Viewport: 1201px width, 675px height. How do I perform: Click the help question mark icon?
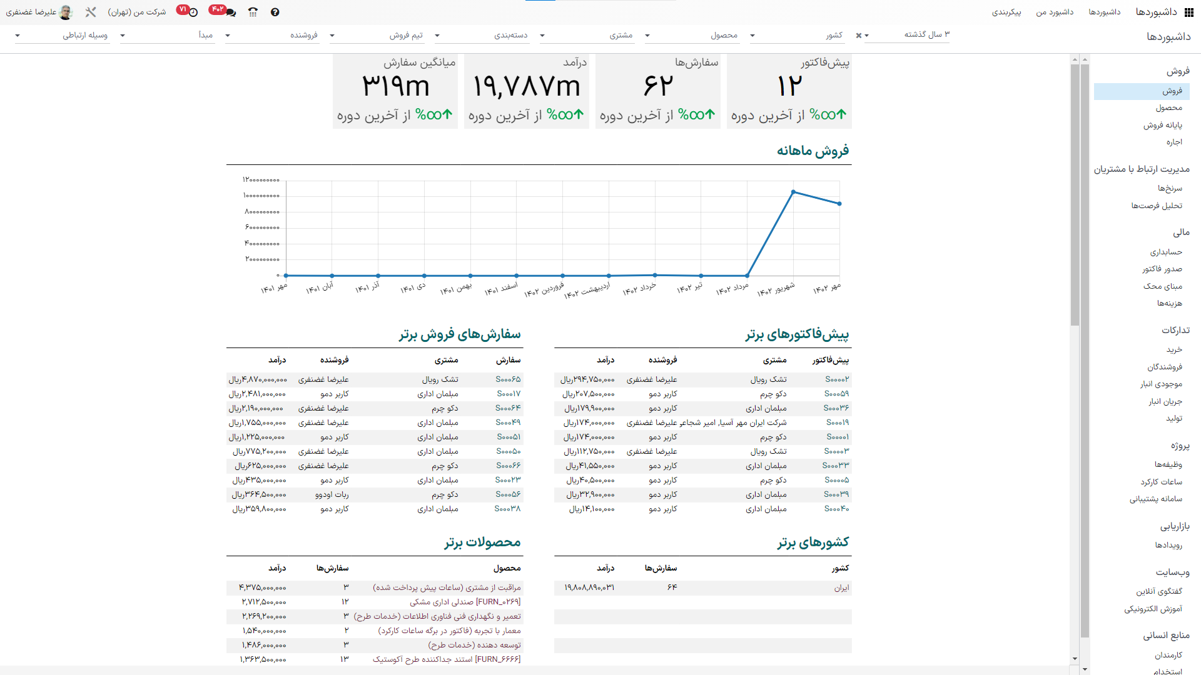tap(275, 12)
